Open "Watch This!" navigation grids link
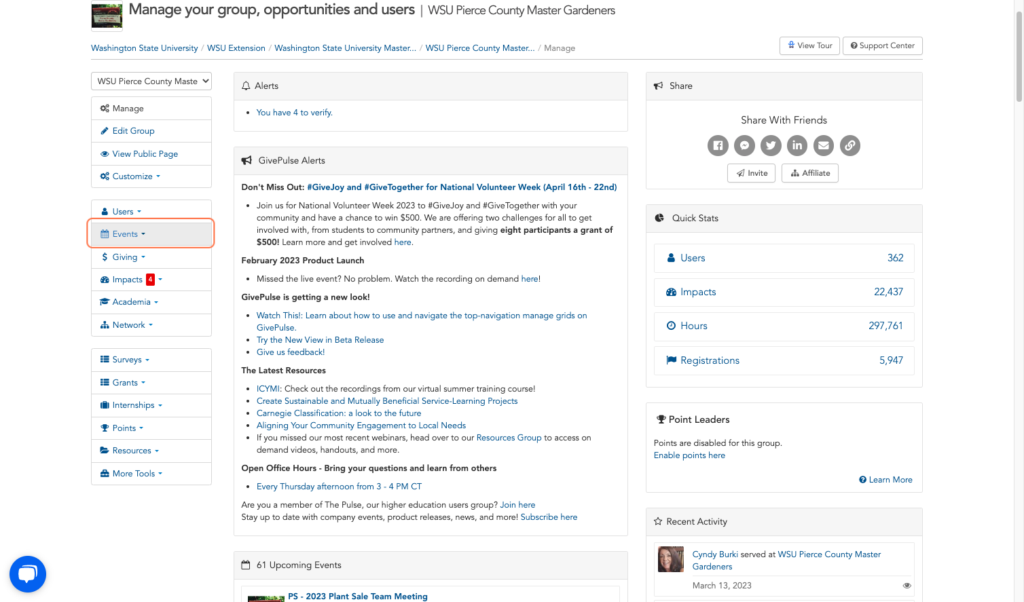This screenshot has height=602, width=1024. [422, 322]
